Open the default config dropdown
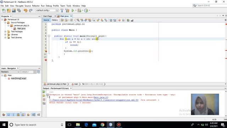 point(47,10)
